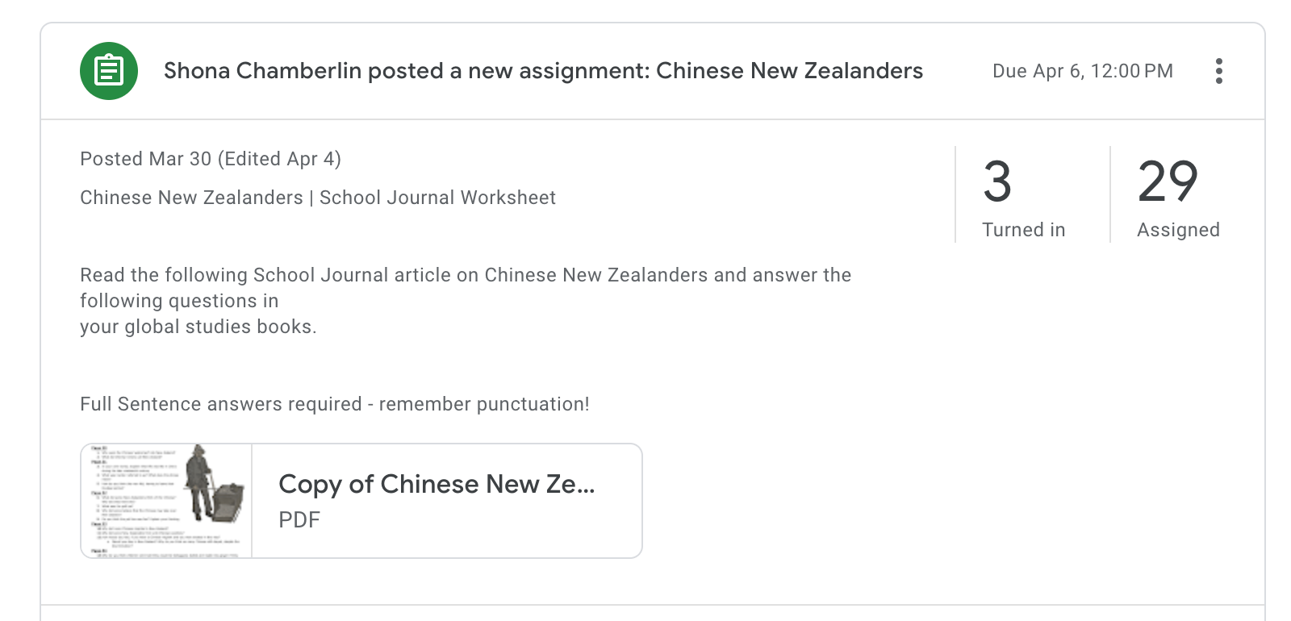Click the Full Sentence answers reminder text
This screenshot has height=621, width=1291.
335,404
